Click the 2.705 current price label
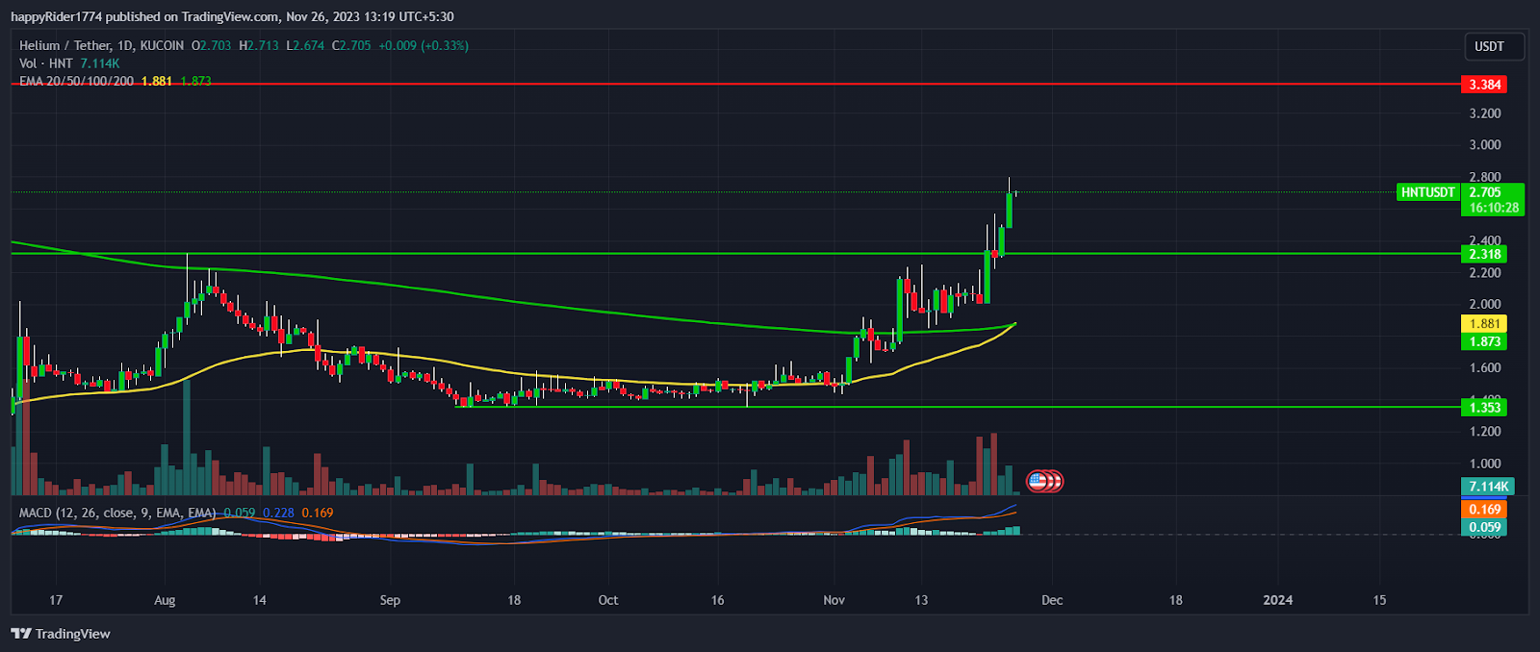Image resolution: width=1540 pixels, height=652 pixels. [x=1485, y=192]
